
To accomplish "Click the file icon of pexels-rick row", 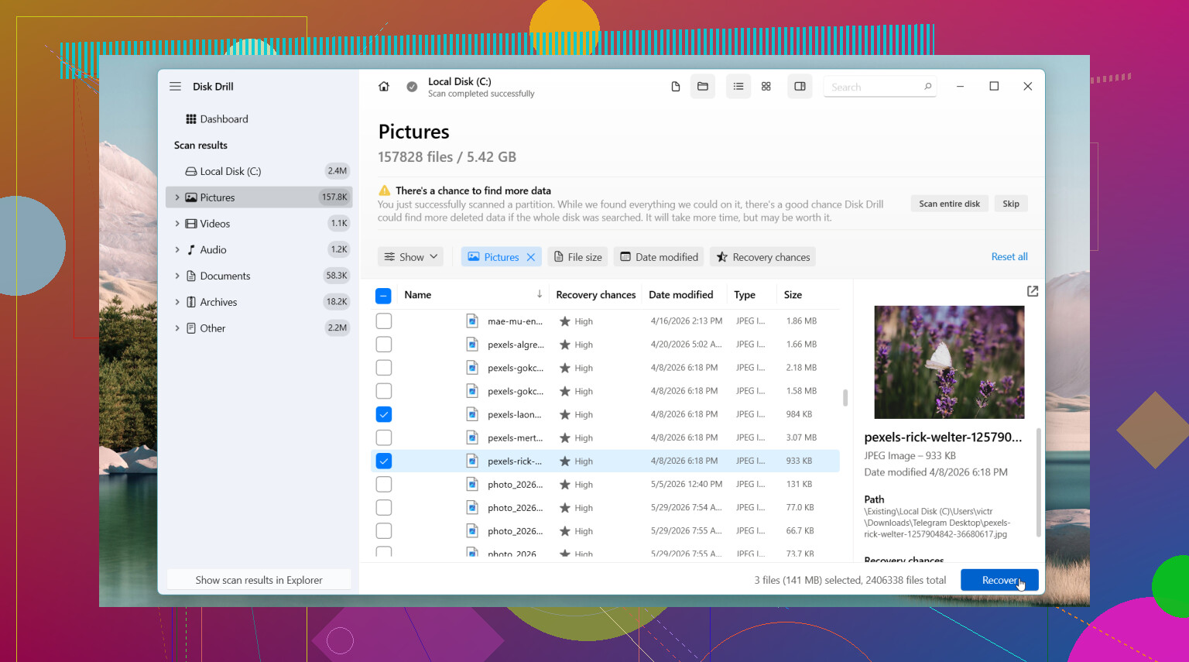I will tap(472, 461).
